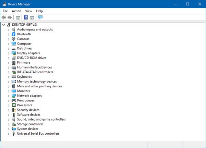Screen dimensions: 206x148
Task: Click the Cameras category icon
Action: pyautogui.click(x=14, y=39)
